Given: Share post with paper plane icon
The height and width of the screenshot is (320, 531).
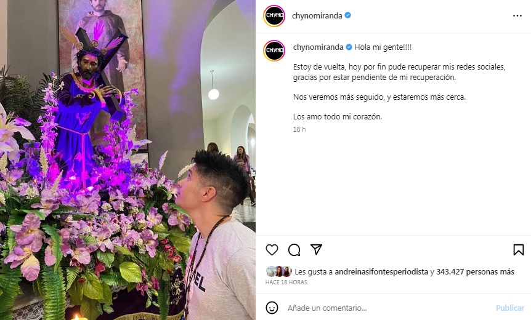Looking at the screenshot, I should (x=316, y=249).
